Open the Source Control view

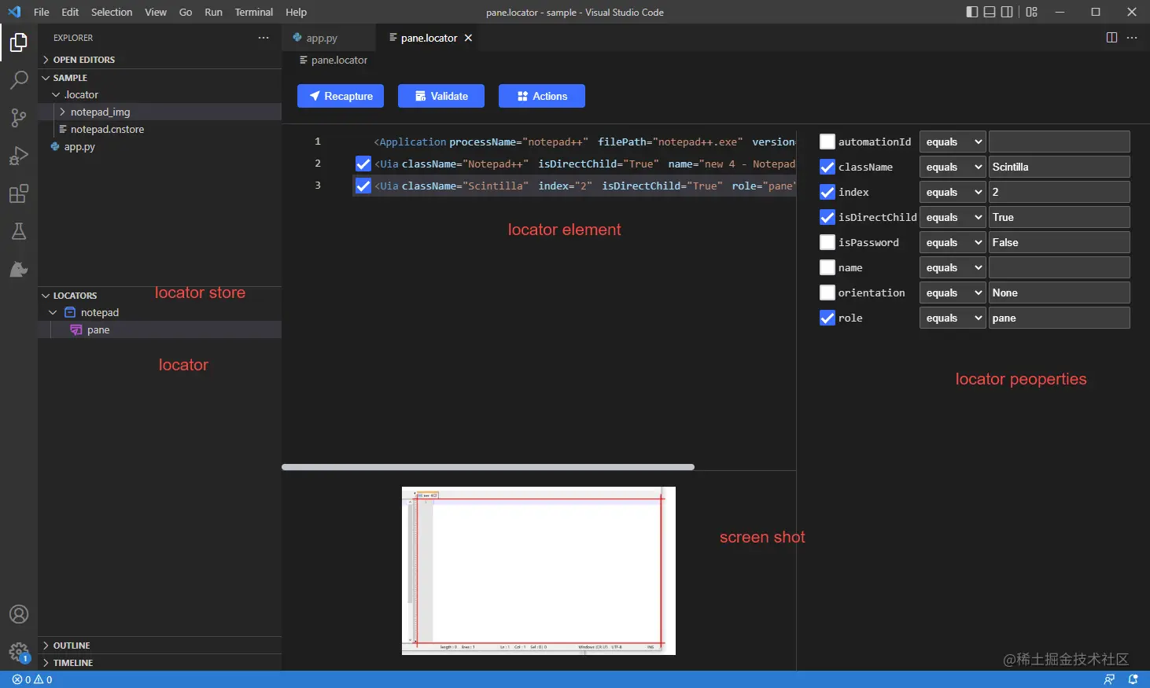tap(19, 118)
